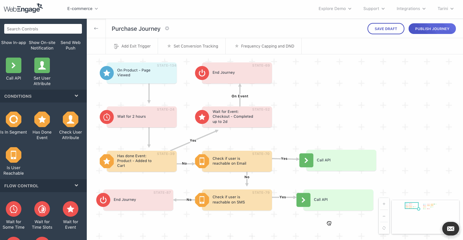Click phone icon of reachable on SMS node
This screenshot has width=463, height=240.
(202, 200)
